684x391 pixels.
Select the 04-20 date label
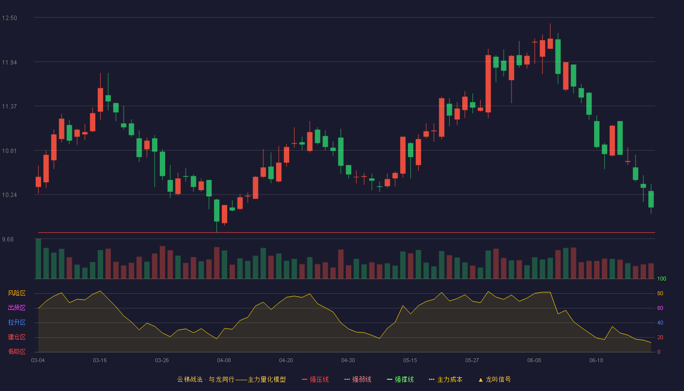click(286, 360)
